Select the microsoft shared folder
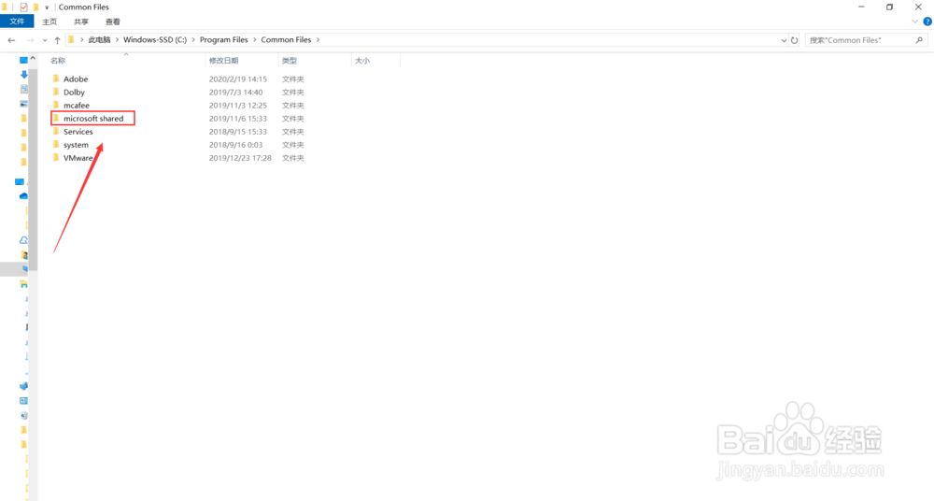Viewport: 934px width, 501px height. (93, 118)
